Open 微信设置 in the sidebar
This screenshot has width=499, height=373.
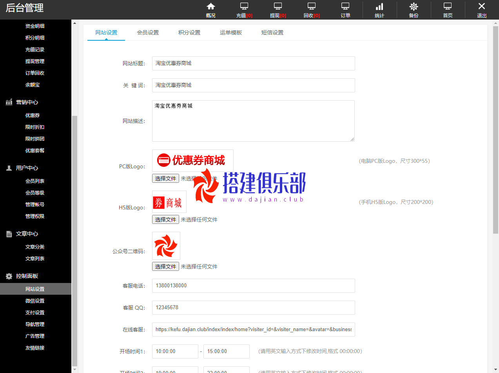(x=35, y=301)
